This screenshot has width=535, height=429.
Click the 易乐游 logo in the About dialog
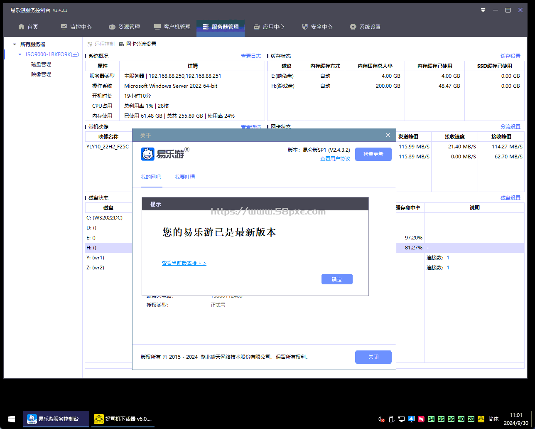[165, 154]
